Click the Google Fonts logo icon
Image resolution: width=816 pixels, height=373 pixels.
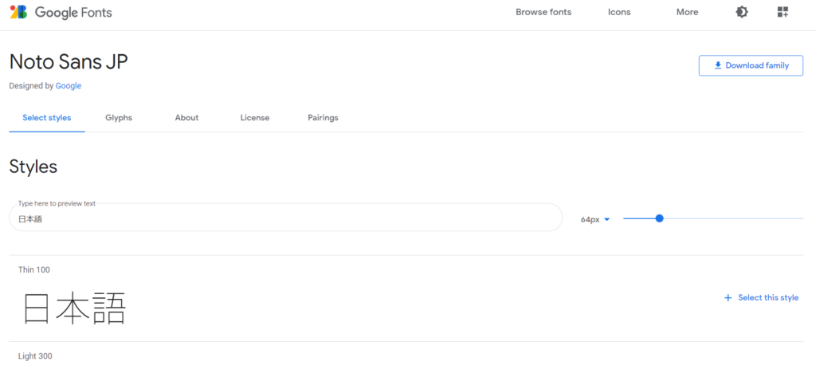(x=19, y=12)
